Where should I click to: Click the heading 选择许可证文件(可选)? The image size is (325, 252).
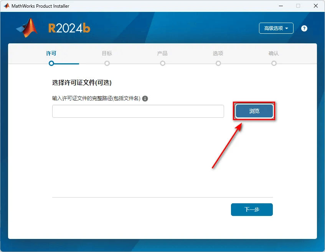tap(82, 83)
